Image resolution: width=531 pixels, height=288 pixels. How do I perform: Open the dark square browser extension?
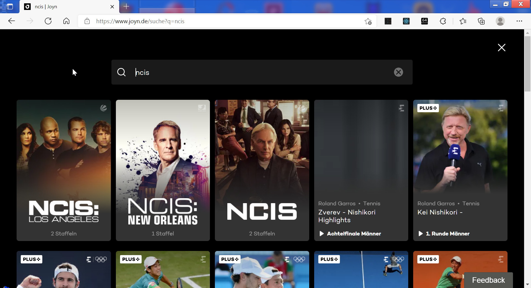(388, 21)
